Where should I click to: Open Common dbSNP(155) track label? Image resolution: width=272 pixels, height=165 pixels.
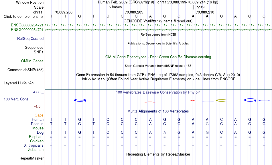pyautogui.click(x=25, y=70)
